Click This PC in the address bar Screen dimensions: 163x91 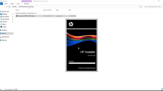15,7
